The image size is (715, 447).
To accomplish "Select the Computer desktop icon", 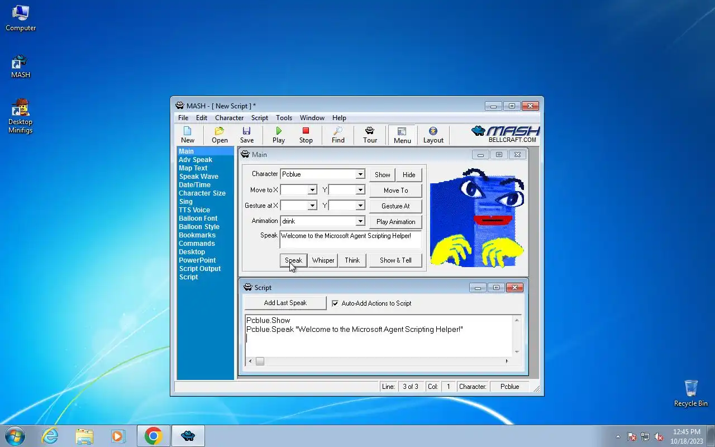I will [21, 18].
